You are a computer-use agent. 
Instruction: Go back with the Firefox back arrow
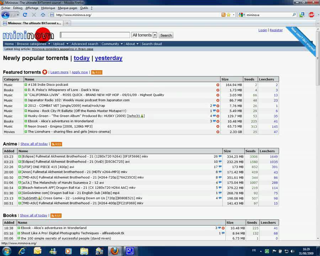tap(5, 15)
